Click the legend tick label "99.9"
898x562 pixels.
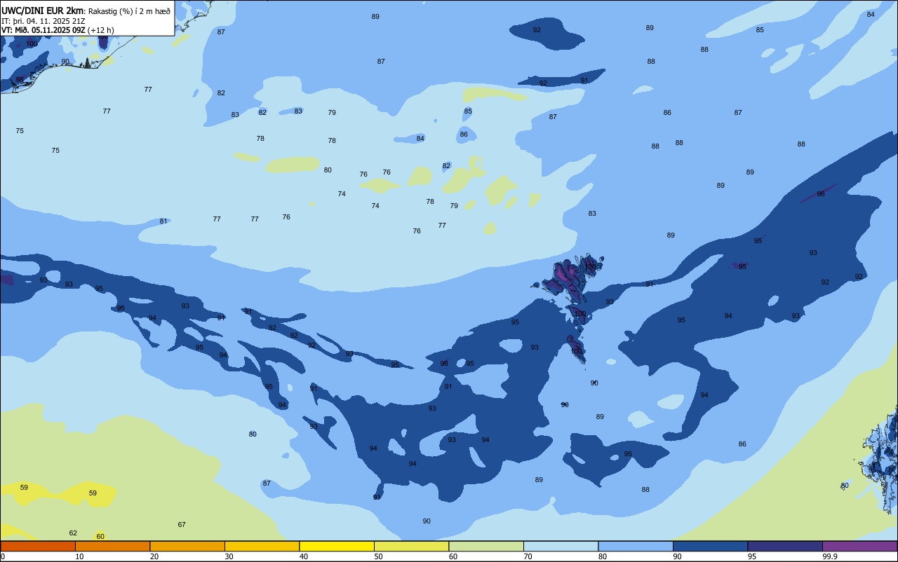[830, 556]
